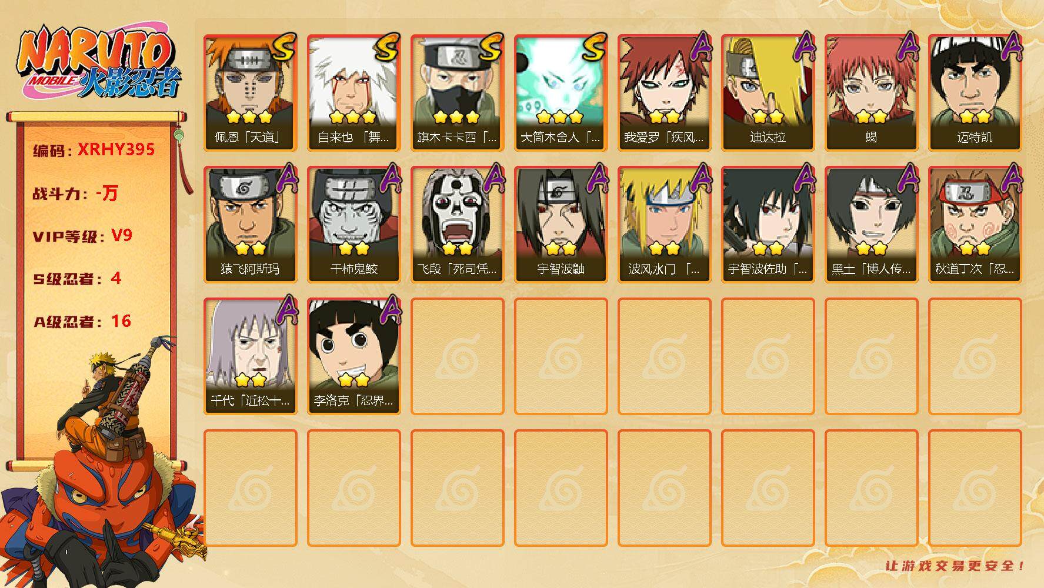Click the 大筒木舍人 glowing ninja card
1044x588 pixels.
pos(561,93)
